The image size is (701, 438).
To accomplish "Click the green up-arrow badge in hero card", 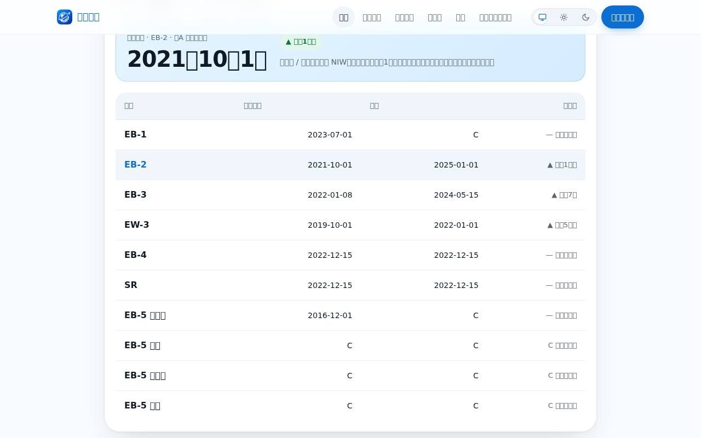I will [x=301, y=42].
